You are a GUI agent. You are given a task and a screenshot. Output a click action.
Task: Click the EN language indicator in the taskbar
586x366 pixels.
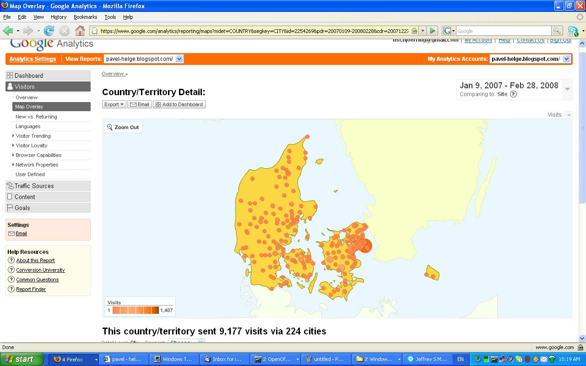tap(461, 359)
